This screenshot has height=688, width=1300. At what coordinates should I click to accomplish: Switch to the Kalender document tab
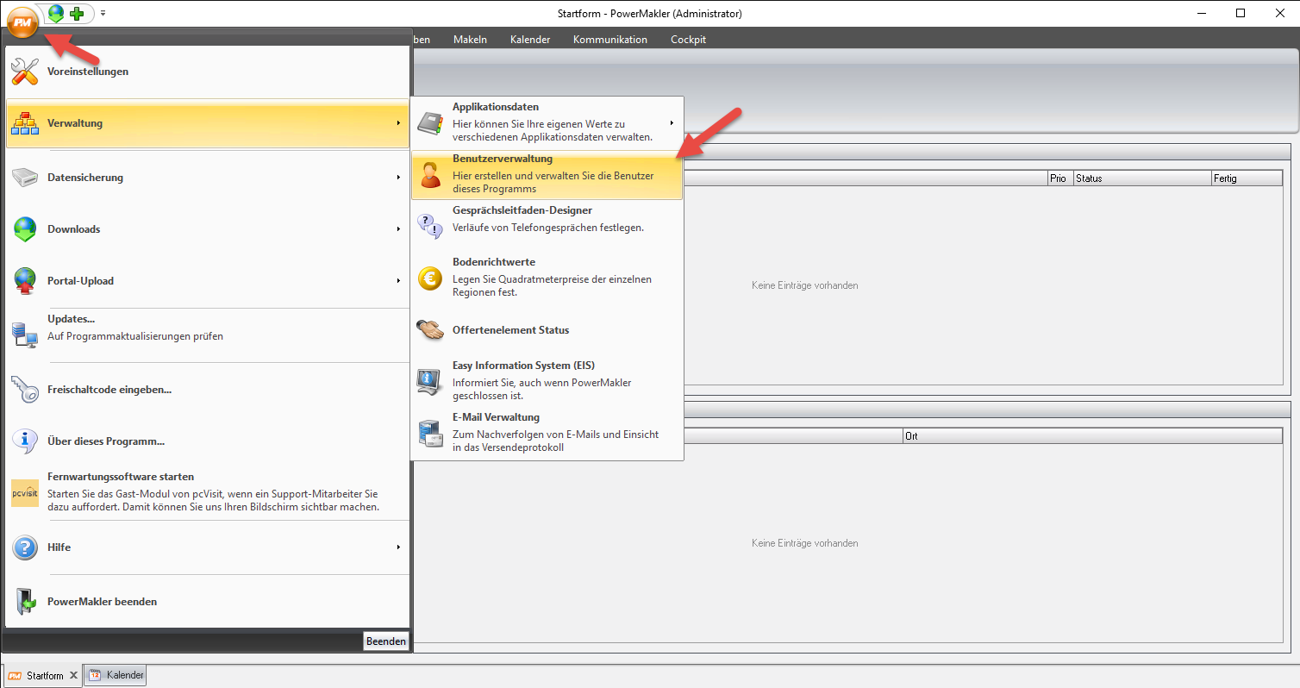click(x=116, y=675)
